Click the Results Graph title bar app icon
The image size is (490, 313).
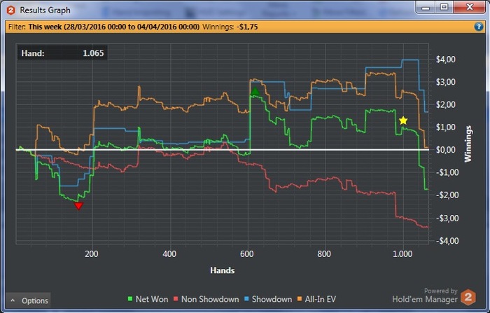[x=11, y=11]
